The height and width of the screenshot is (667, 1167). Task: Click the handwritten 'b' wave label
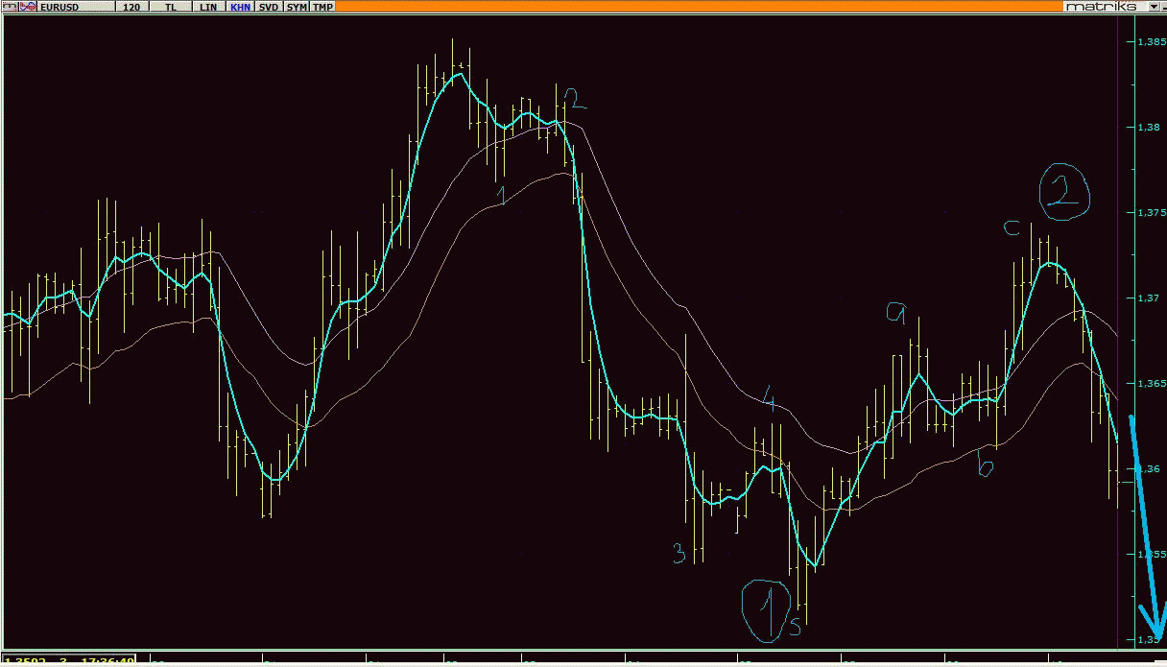click(985, 467)
